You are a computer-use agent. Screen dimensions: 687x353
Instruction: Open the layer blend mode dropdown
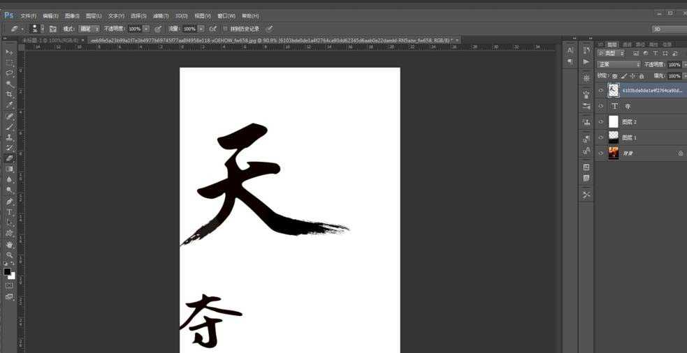[x=619, y=64]
